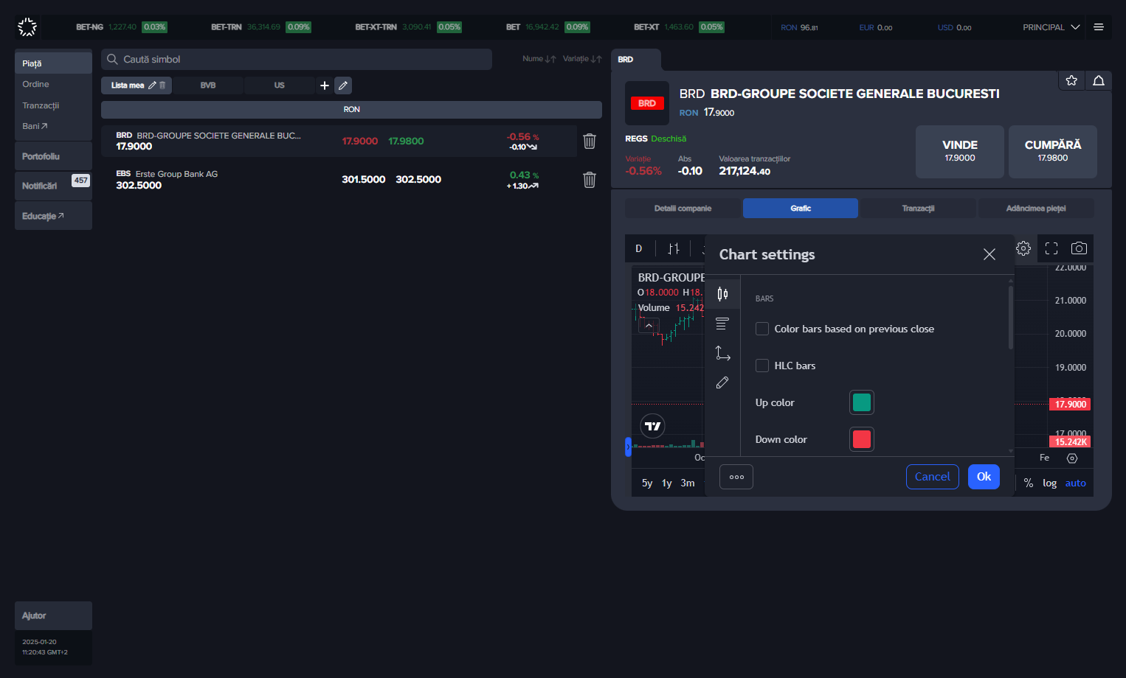Toggle log scale on chart
The height and width of the screenshot is (678, 1126).
(x=1049, y=483)
